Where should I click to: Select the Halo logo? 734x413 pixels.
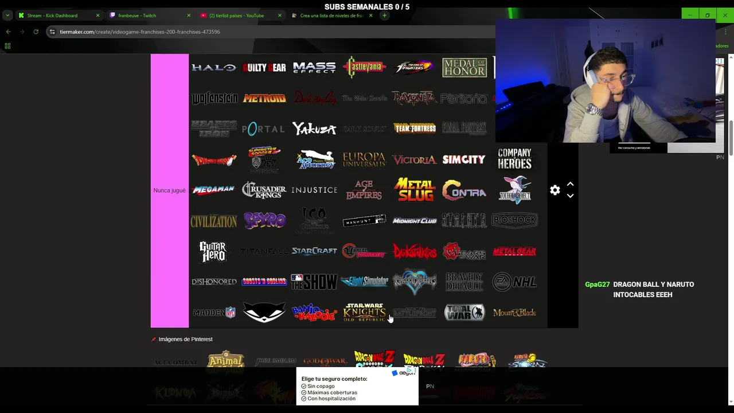pos(214,68)
